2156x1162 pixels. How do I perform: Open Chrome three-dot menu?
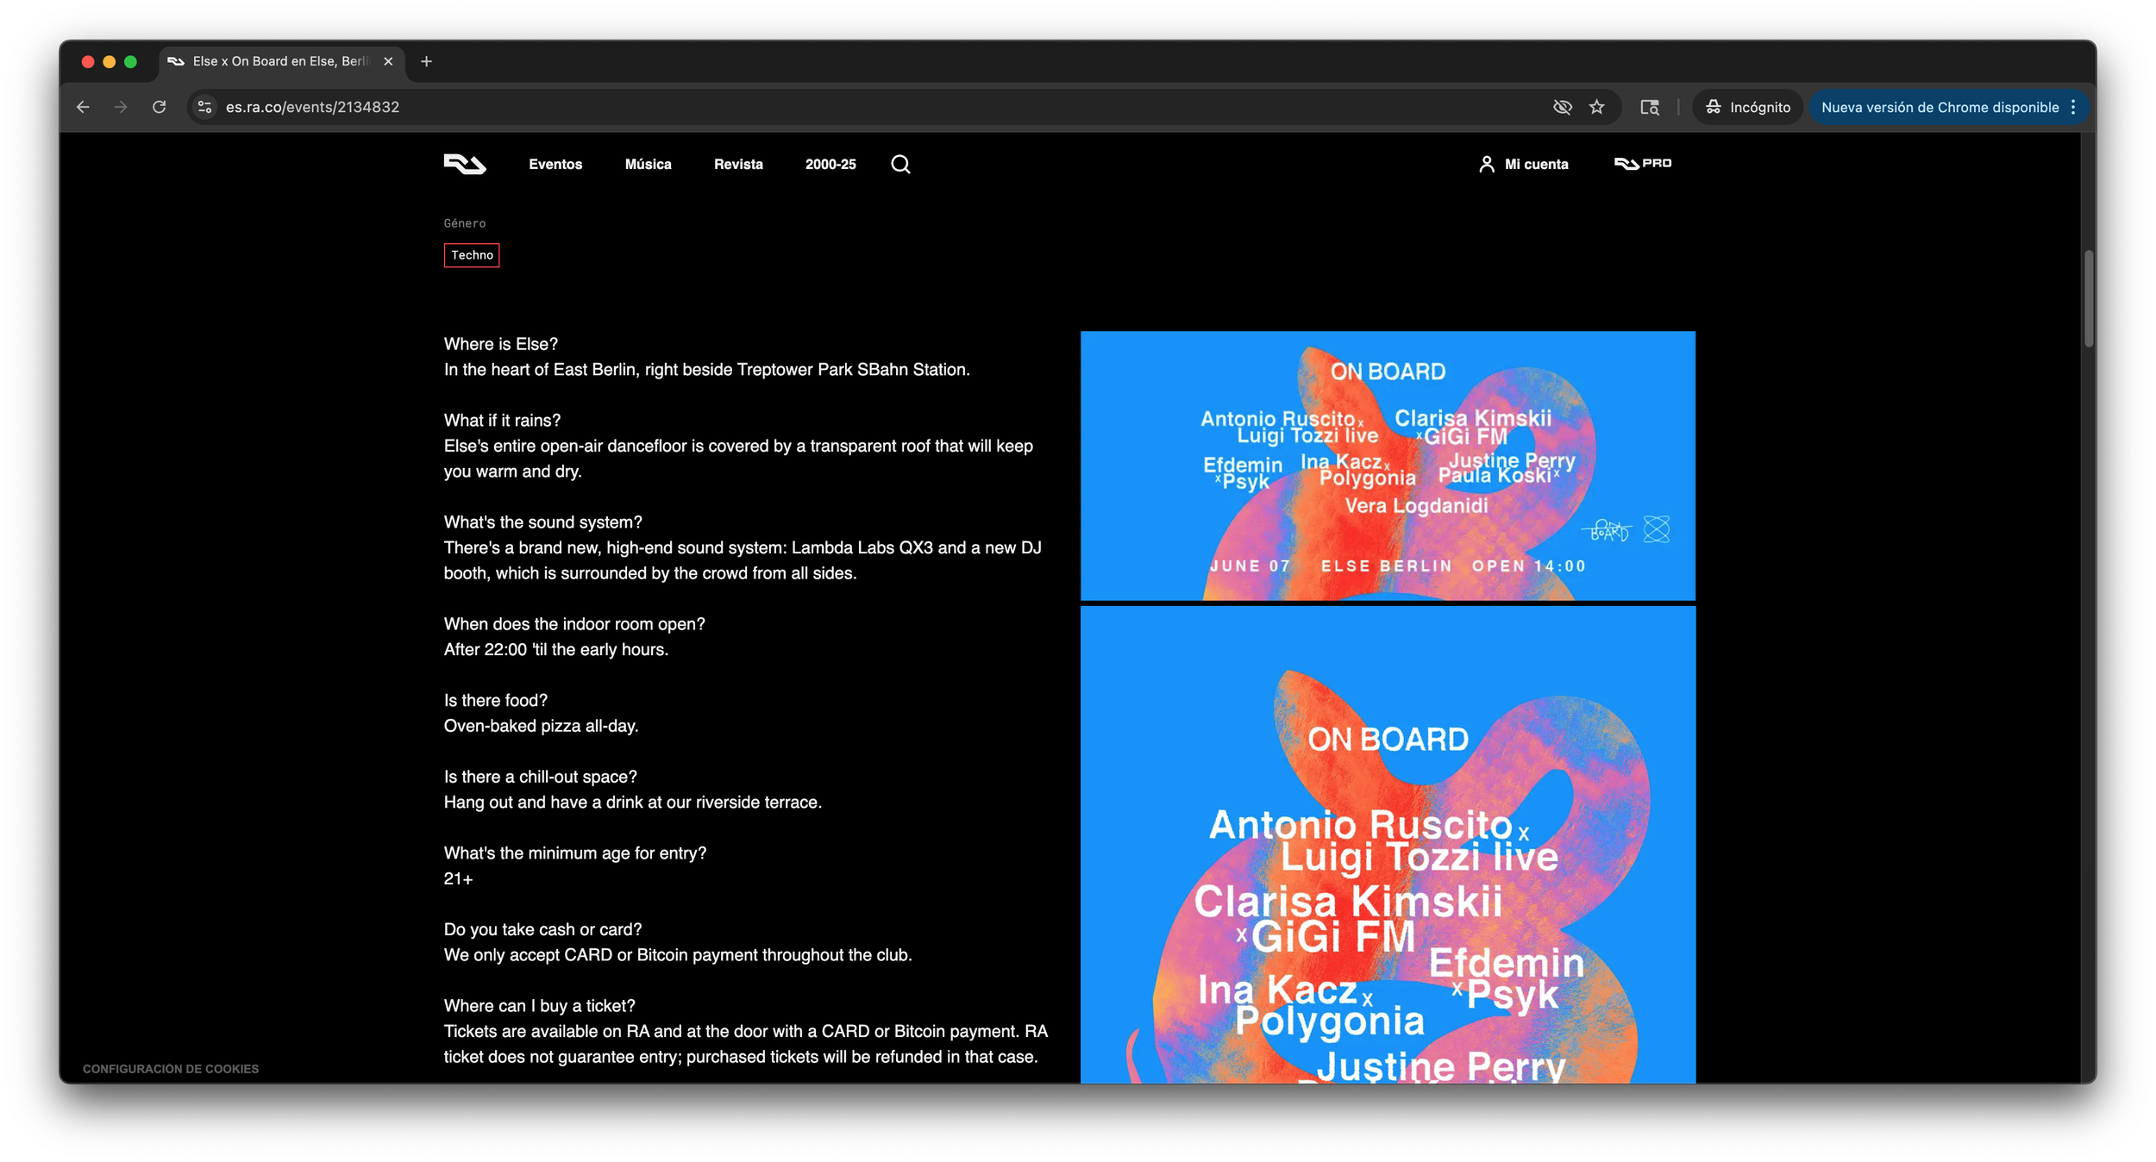[2073, 107]
